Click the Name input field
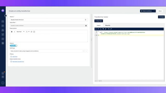 point(49,20)
